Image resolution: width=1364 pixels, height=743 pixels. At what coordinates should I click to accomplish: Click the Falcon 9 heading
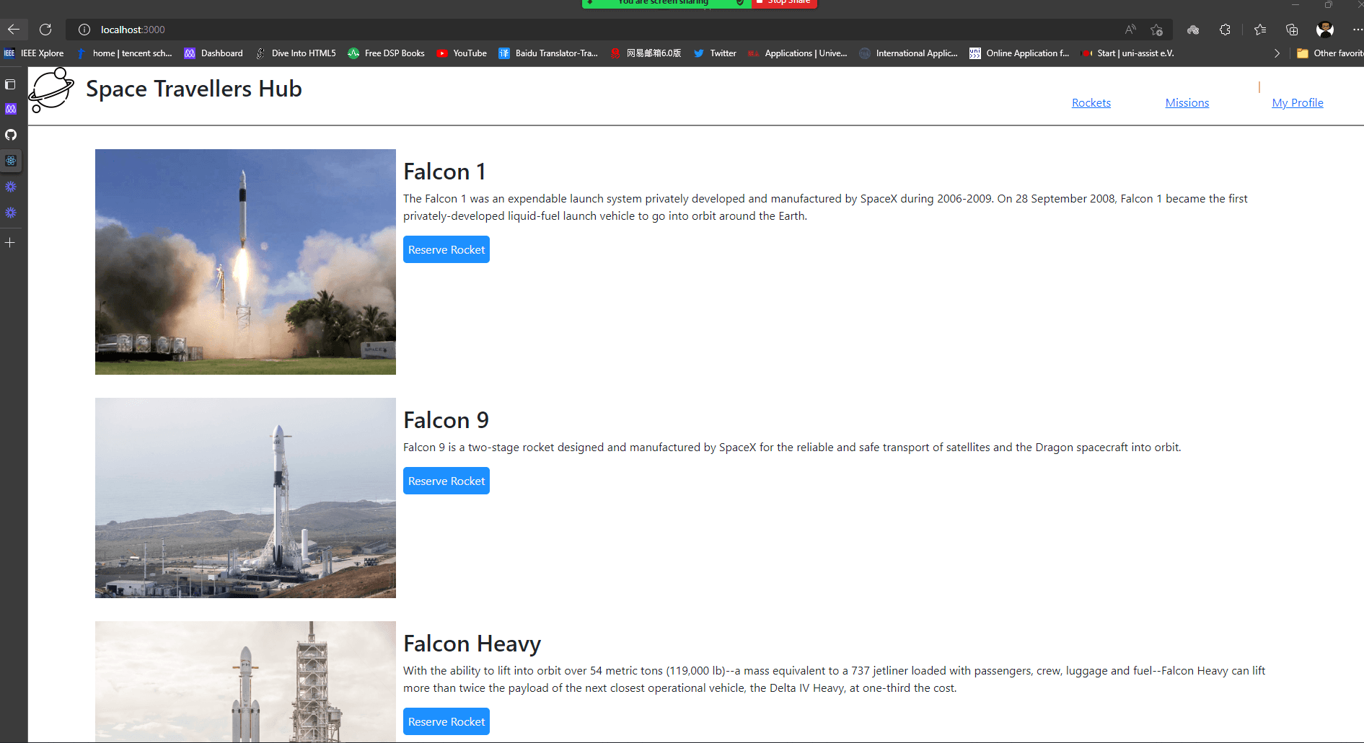(x=446, y=420)
